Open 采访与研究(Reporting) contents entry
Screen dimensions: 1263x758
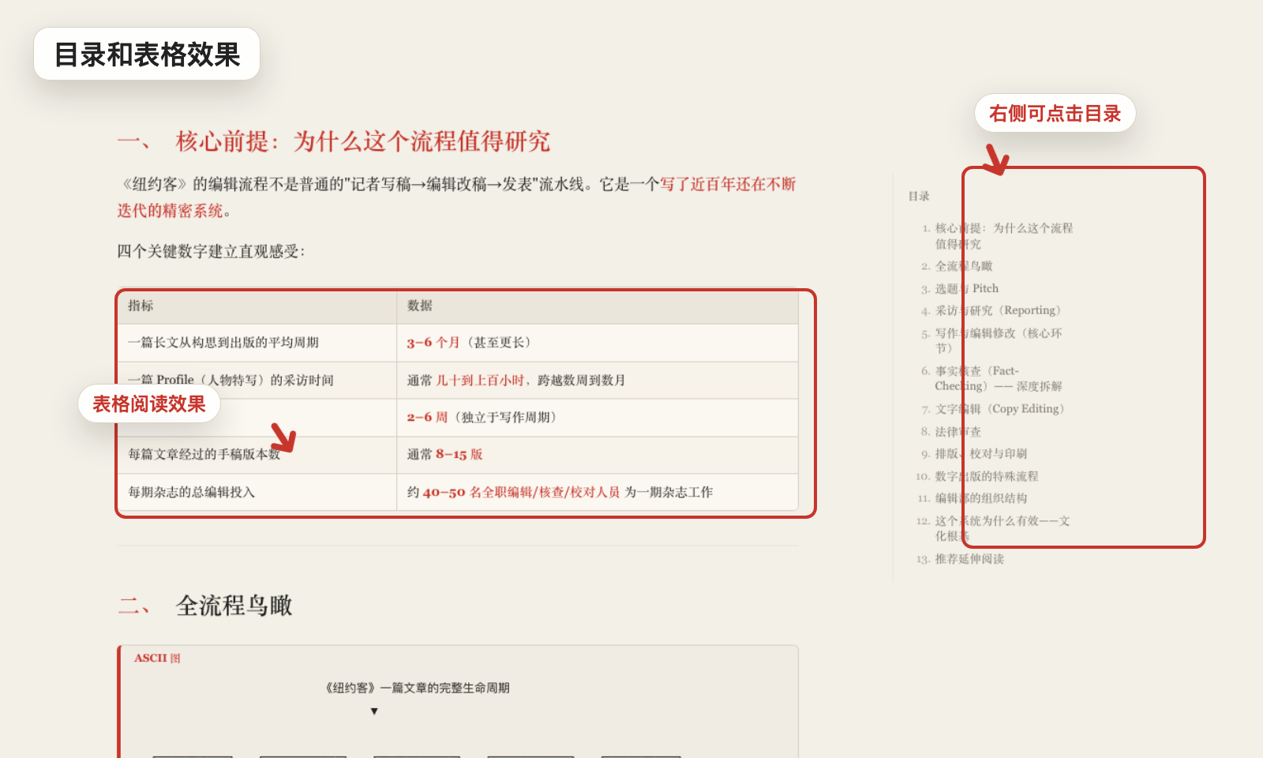[x=1000, y=310]
